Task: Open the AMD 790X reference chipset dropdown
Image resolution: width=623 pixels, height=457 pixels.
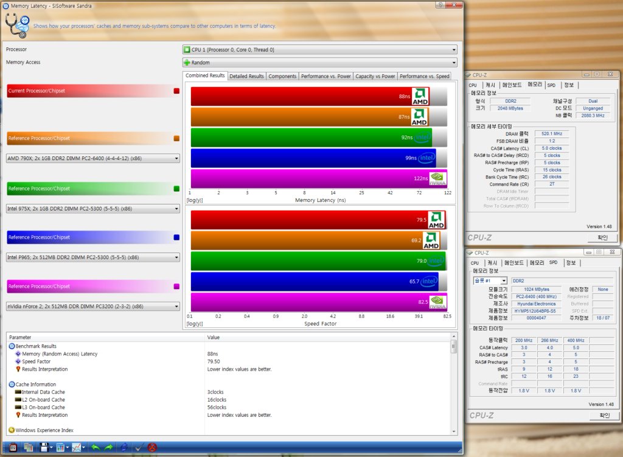Action: 93,158
